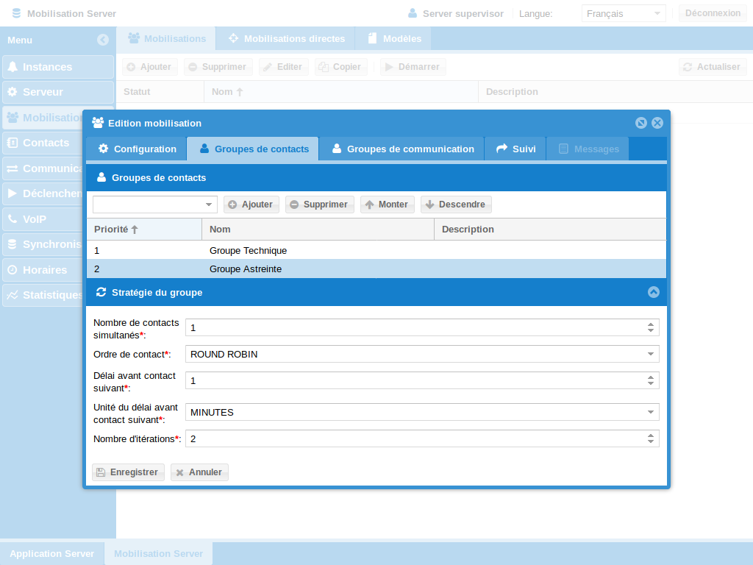Close the Edition mobilisation dialog
This screenshot has width=753, height=565.
[x=657, y=123]
